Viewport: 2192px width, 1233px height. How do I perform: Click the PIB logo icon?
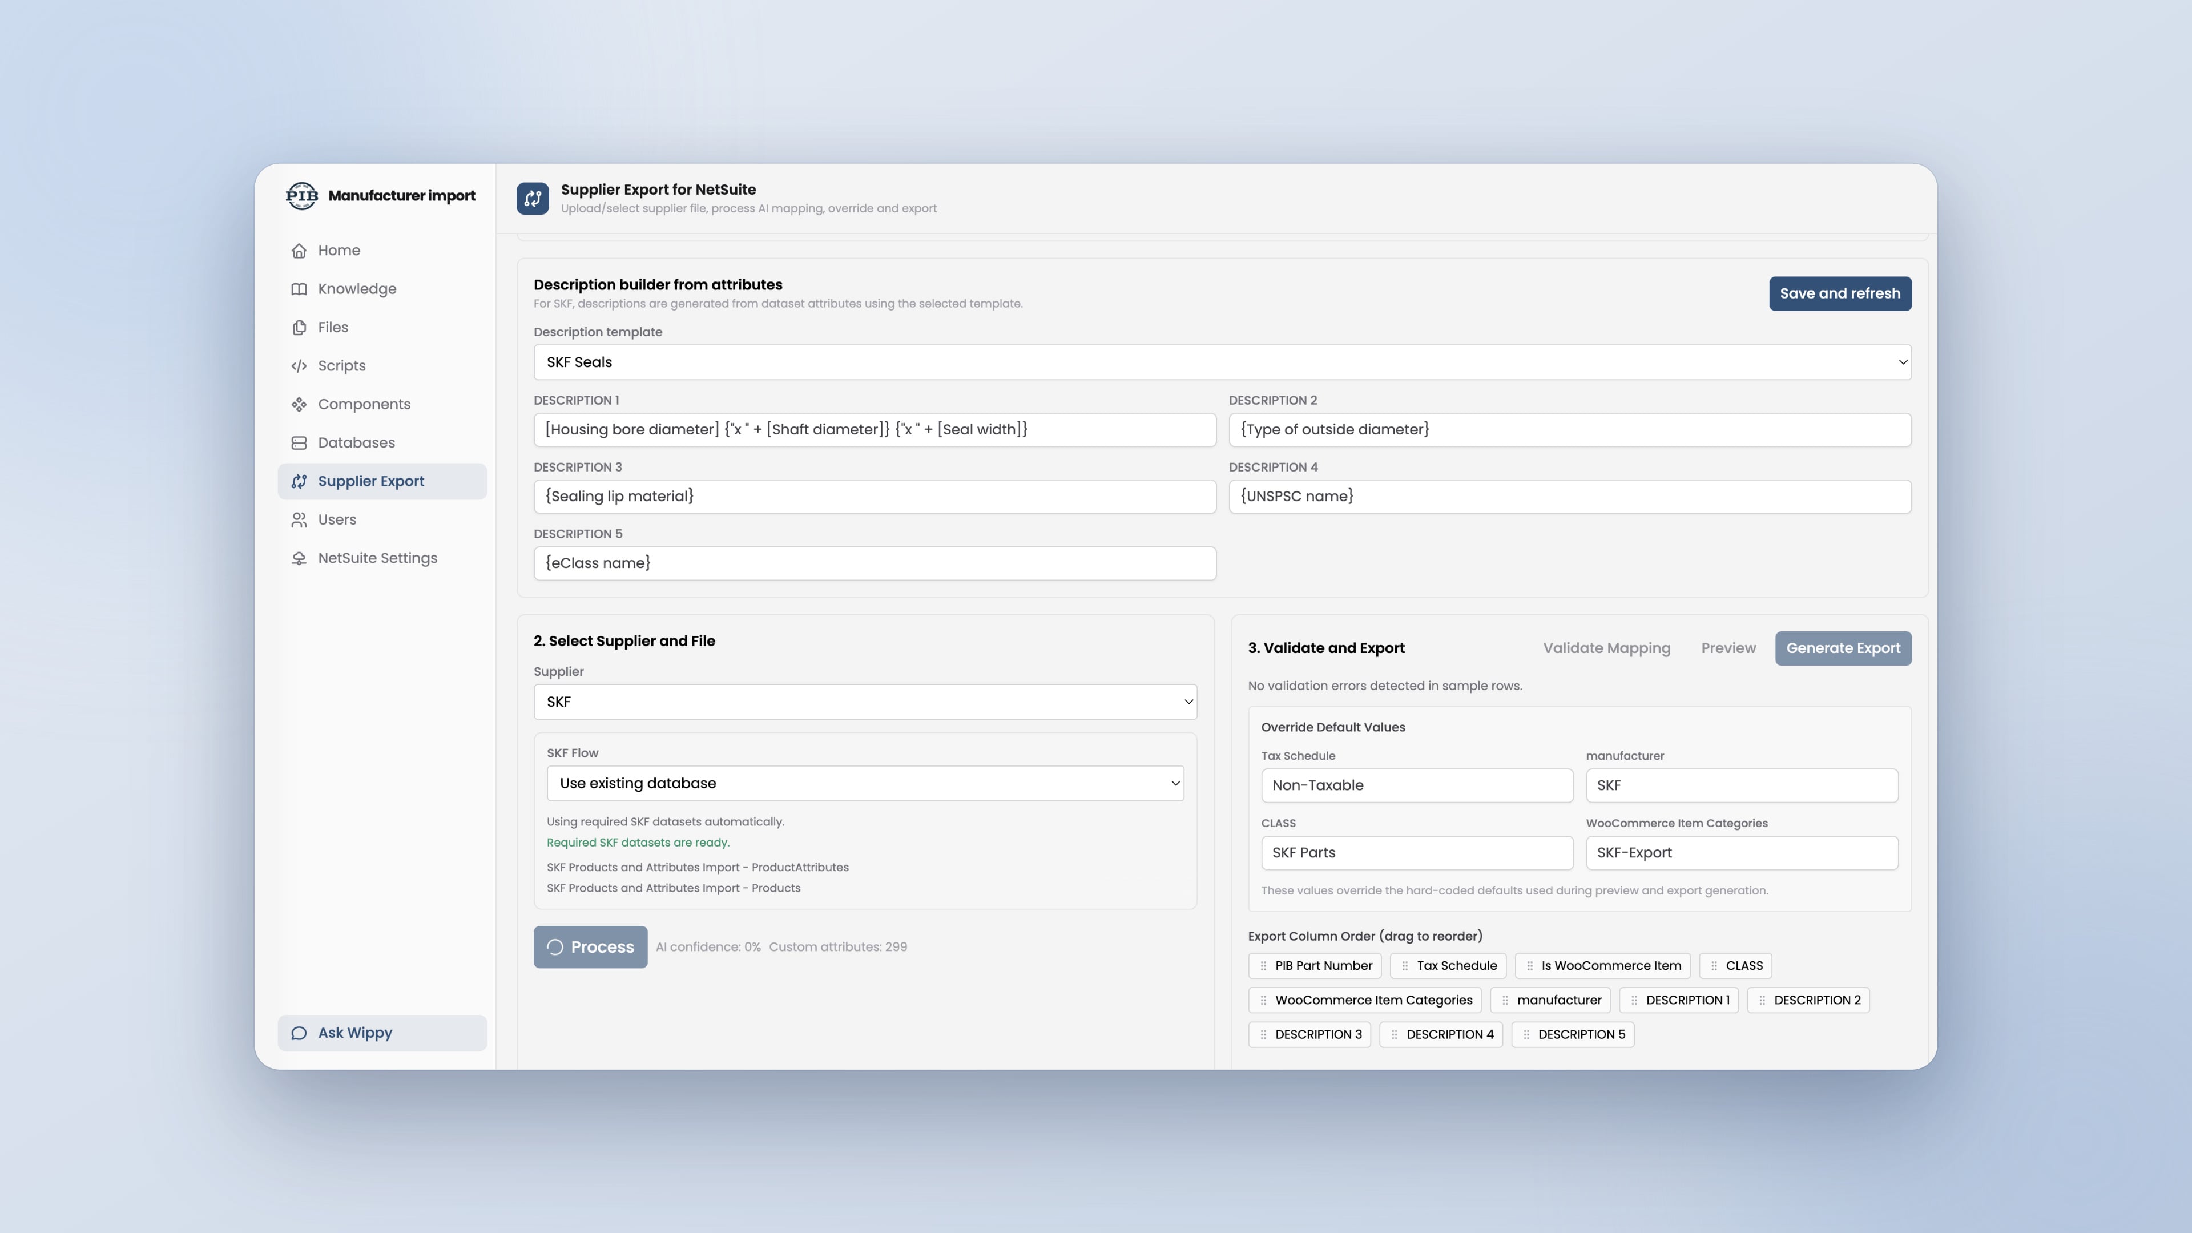click(x=301, y=196)
